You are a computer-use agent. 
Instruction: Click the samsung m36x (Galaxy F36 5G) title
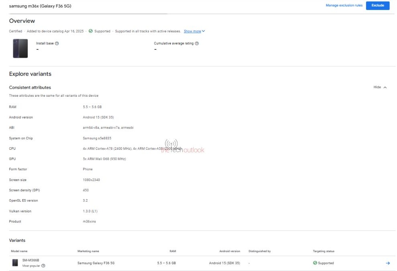tap(40, 6)
